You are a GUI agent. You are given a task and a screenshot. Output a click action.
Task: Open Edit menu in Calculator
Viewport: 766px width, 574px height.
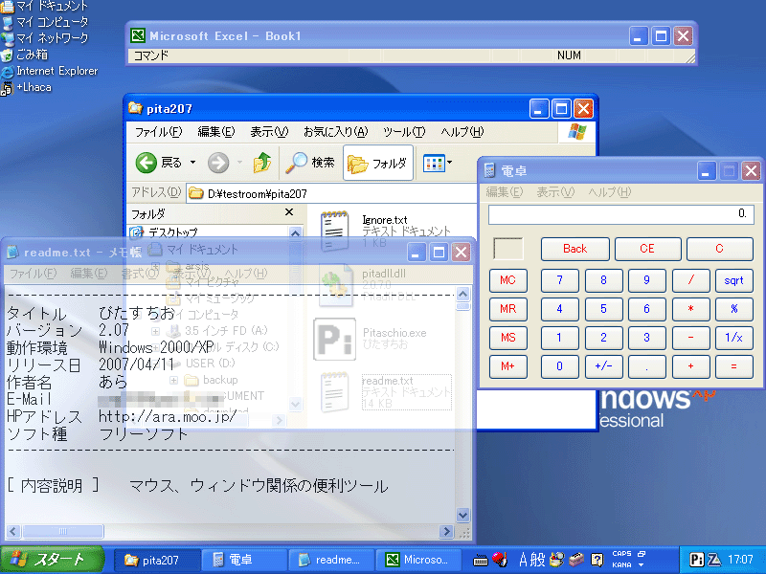click(x=505, y=192)
